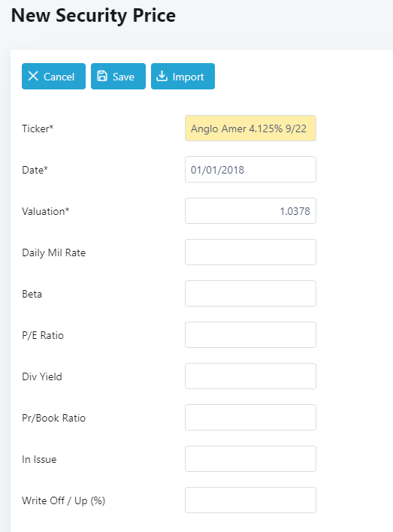
Task: Click the Date* label text
Action: point(35,170)
